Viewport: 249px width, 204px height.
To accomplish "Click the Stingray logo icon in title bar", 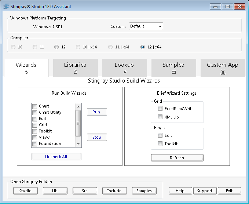I will coord(6,7).
